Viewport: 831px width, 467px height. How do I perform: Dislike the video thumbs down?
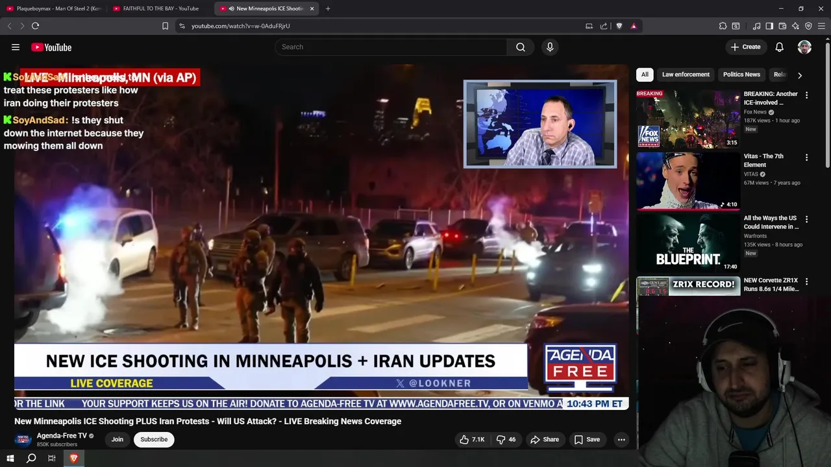point(506,440)
